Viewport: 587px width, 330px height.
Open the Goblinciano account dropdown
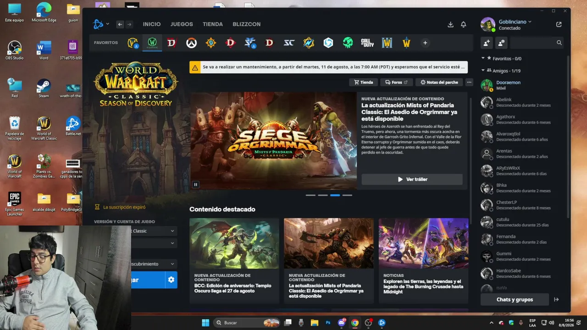point(515,22)
